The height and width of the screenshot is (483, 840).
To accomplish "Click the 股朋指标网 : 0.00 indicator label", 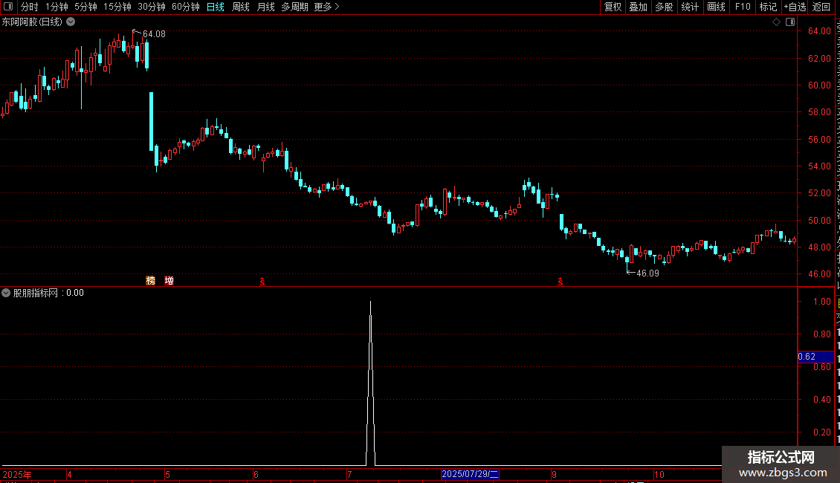I will (x=48, y=293).
